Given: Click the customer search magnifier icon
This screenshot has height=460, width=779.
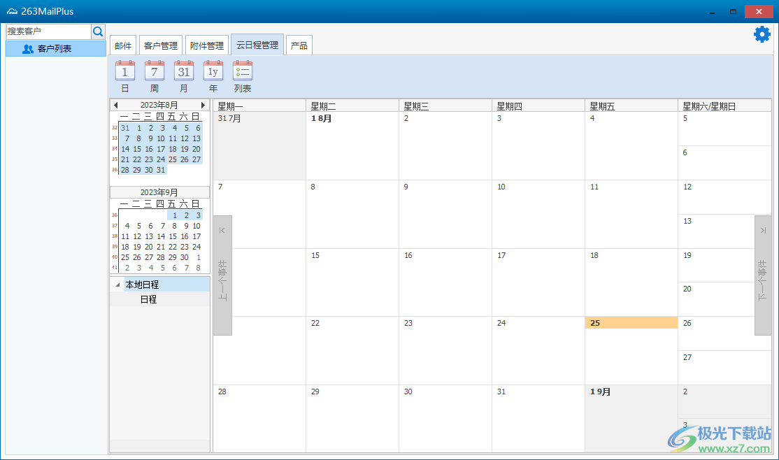Looking at the screenshot, I should tap(98, 31).
